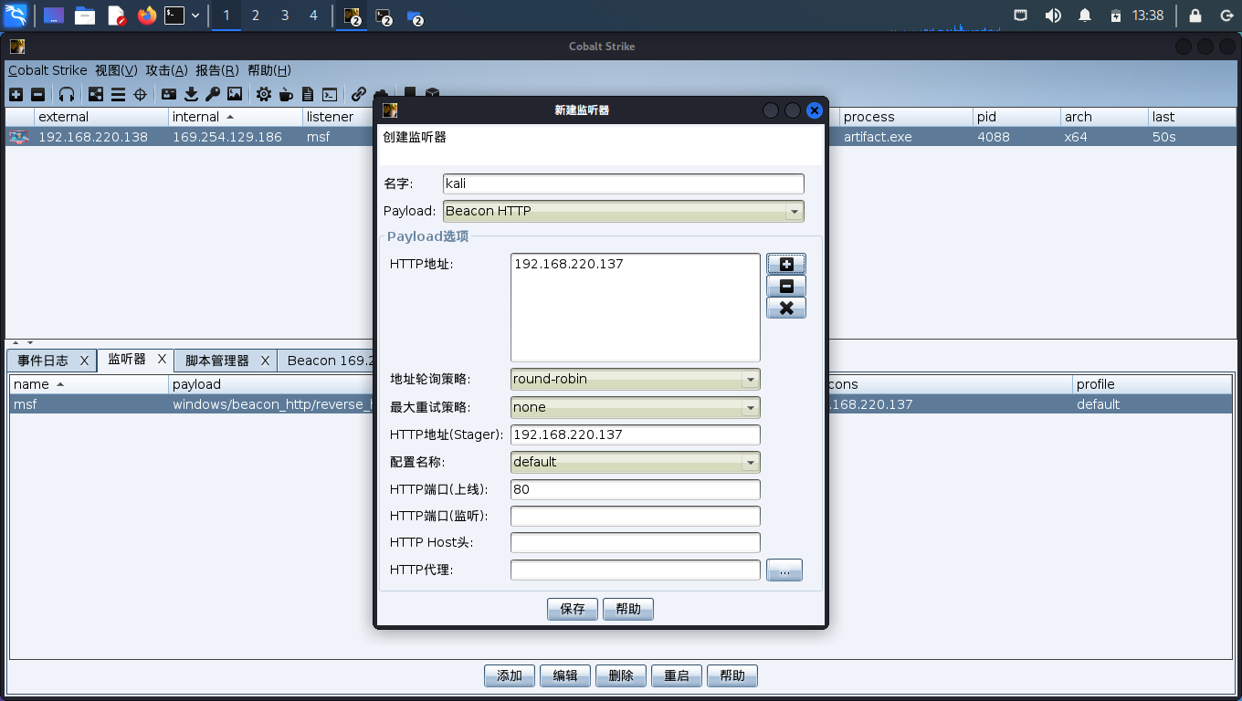Click the HTTP端口(上线) field with 80
The width and height of the screenshot is (1242, 701).
636,489
